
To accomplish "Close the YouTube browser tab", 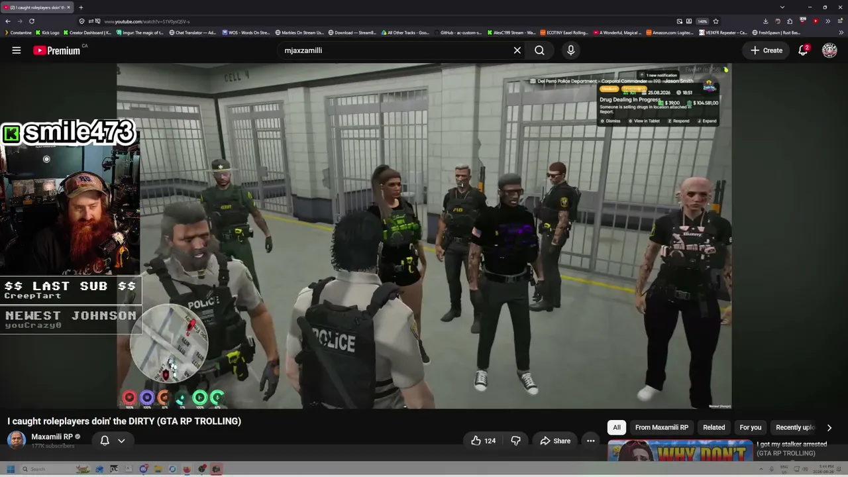I will click(68, 7).
